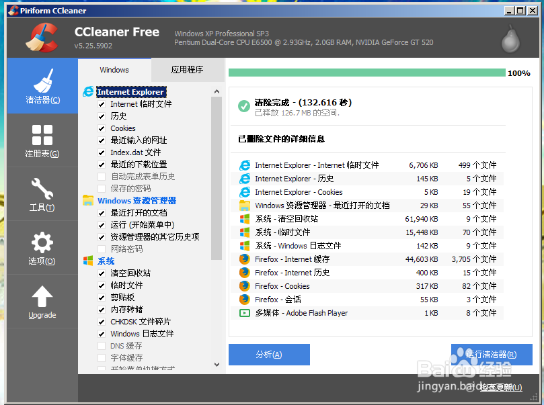Click Internet Explorer tree icon in left list
This screenshot has width=544, height=405.
click(x=88, y=91)
